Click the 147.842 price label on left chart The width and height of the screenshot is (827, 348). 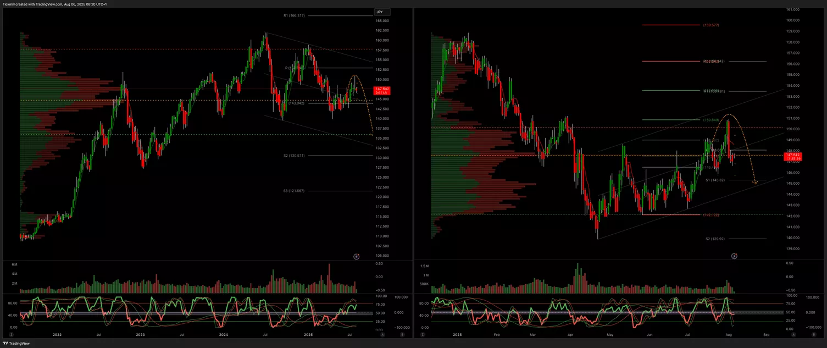click(x=381, y=90)
